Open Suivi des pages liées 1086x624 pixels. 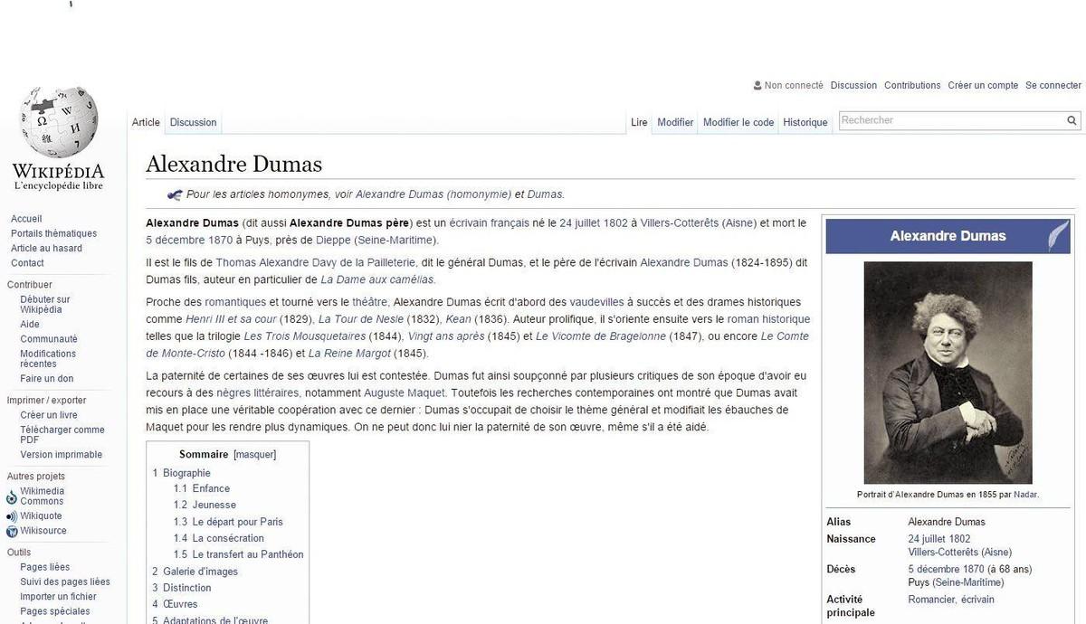pos(65,581)
